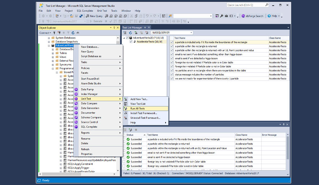Choose Properties in the context menu

pyautogui.click(x=98, y=154)
